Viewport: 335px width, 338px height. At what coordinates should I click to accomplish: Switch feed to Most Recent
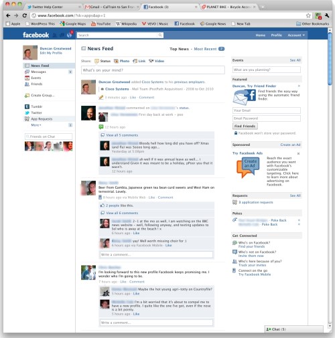[x=205, y=49]
